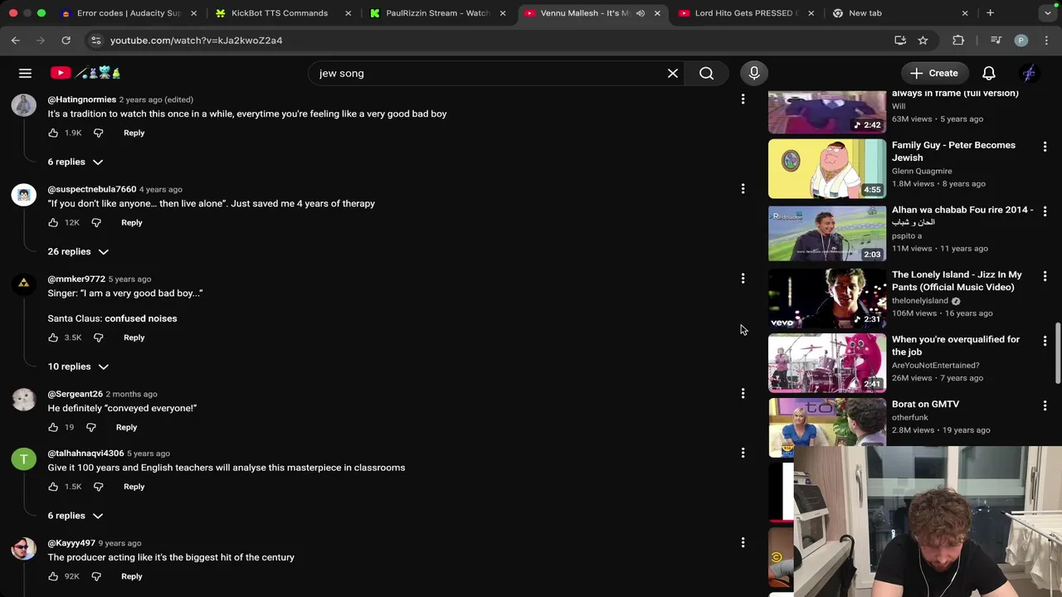Open @Kayyy497 channel from username
1062x597 pixels.
click(x=71, y=543)
